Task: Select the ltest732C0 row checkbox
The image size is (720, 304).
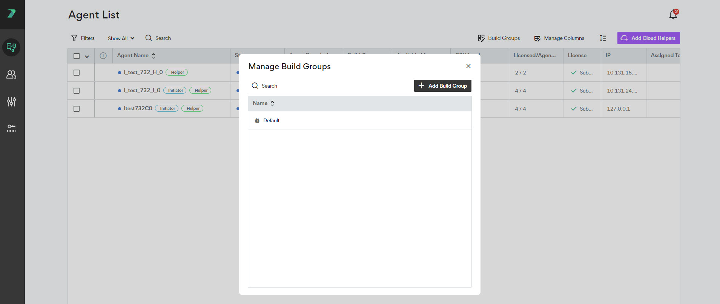Action: pyautogui.click(x=77, y=109)
